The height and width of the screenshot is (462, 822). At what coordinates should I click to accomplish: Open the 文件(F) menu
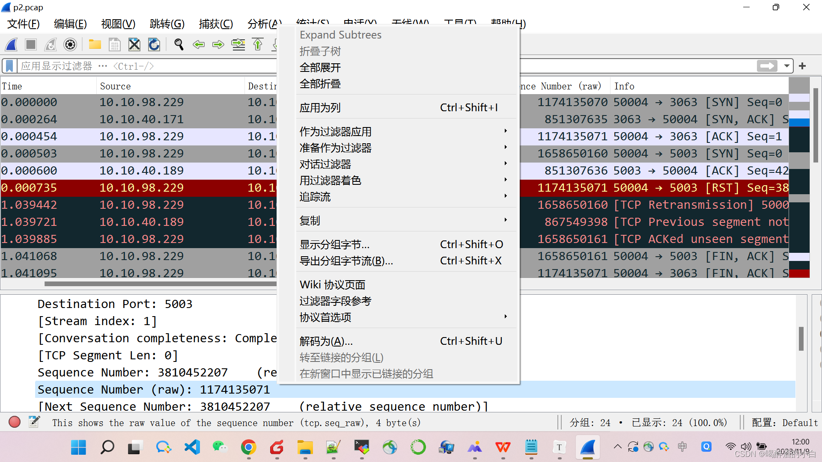coord(24,24)
